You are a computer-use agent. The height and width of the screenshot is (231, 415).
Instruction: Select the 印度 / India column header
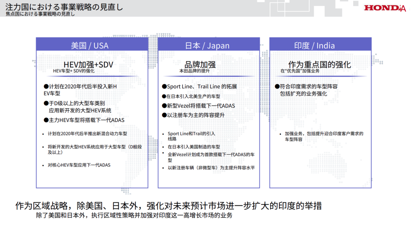pos(314,46)
